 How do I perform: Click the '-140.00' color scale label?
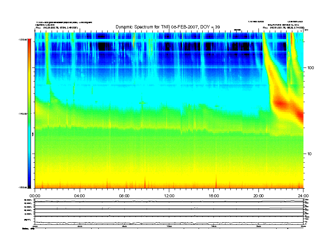(x=23, y=114)
